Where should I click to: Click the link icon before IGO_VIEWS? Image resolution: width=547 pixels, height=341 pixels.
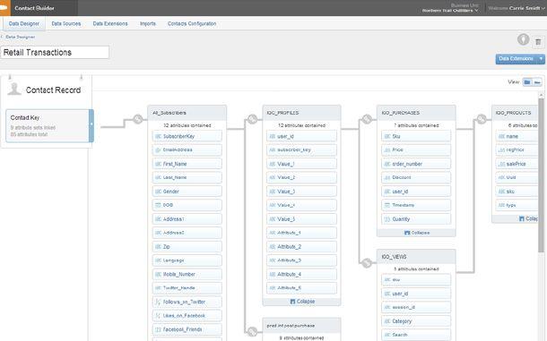pyautogui.click(x=367, y=263)
